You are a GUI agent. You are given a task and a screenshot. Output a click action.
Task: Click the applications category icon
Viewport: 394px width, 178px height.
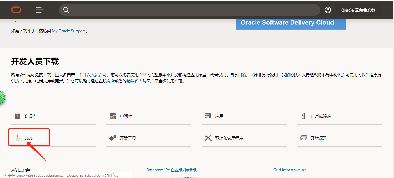click(x=208, y=116)
